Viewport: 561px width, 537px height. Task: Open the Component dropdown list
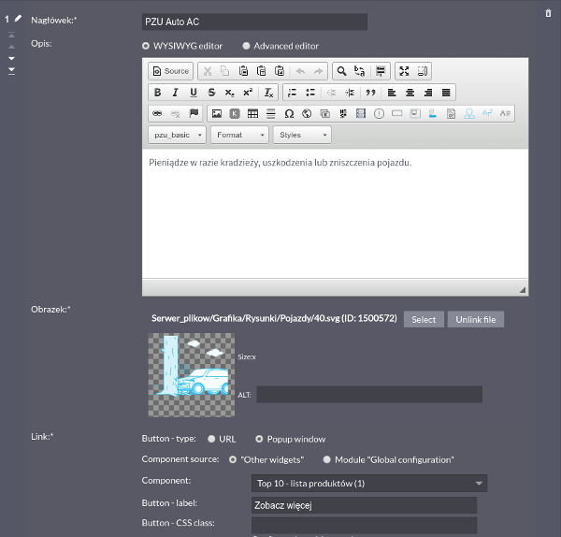pos(369,484)
